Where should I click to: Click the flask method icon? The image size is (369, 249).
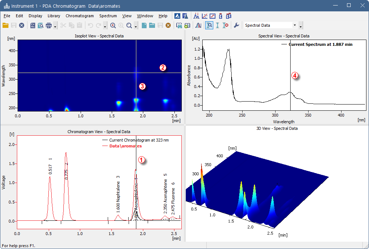(185, 16)
